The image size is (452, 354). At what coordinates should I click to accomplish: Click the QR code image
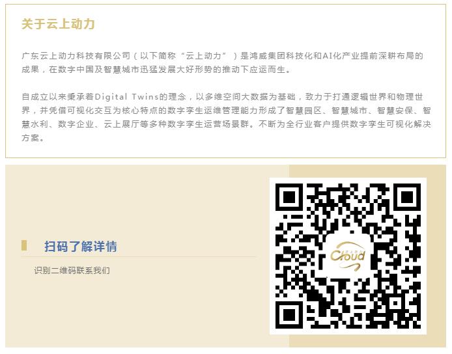tap(348, 256)
